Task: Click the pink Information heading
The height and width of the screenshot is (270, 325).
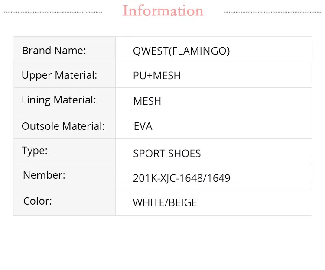Action: click(163, 11)
